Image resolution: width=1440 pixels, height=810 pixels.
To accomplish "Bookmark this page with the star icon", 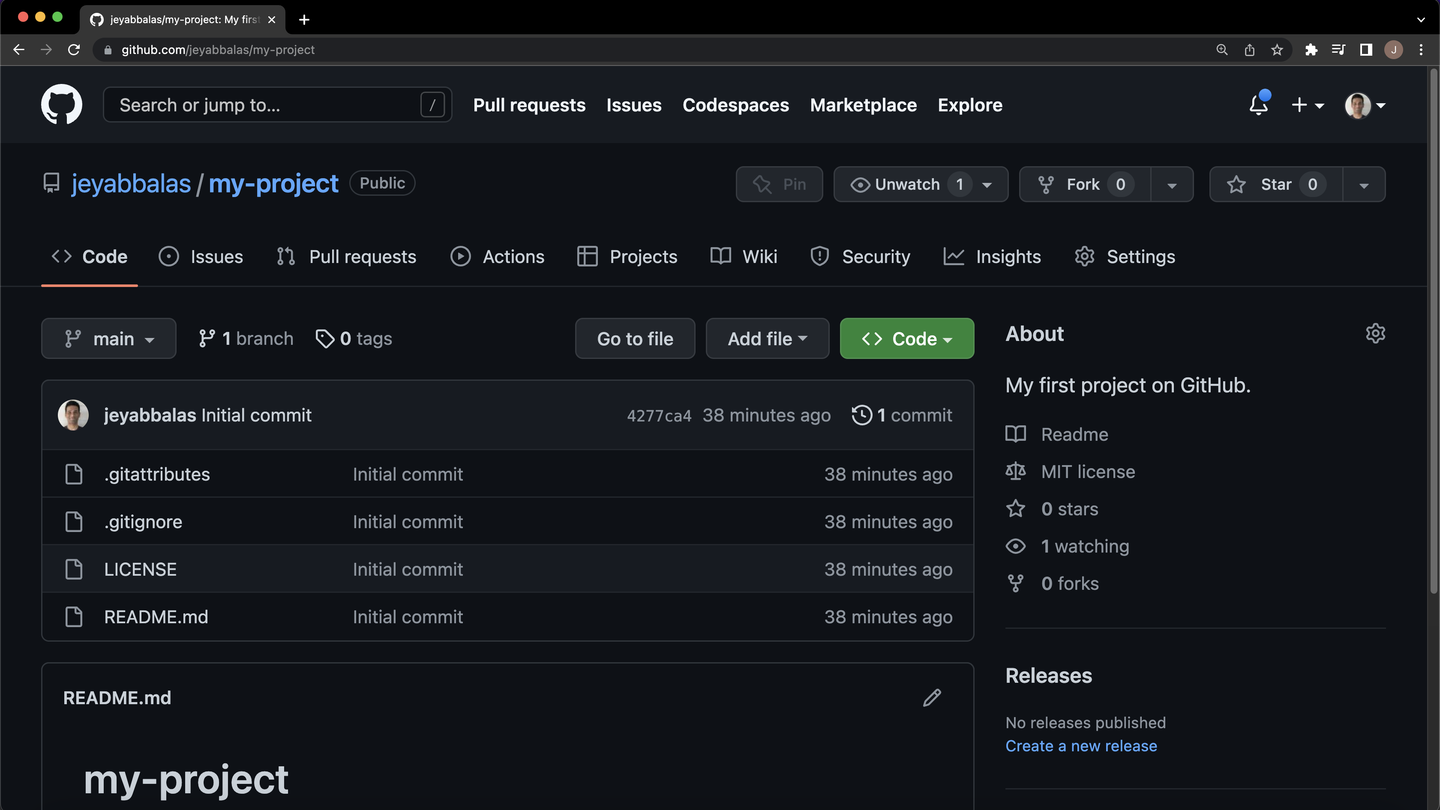I will 1277,50.
